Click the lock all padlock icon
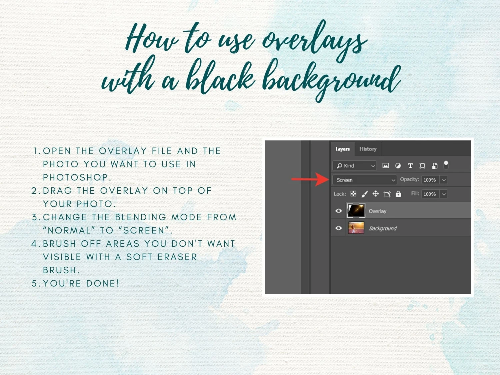The width and height of the screenshot is (500, 375). 398,194
